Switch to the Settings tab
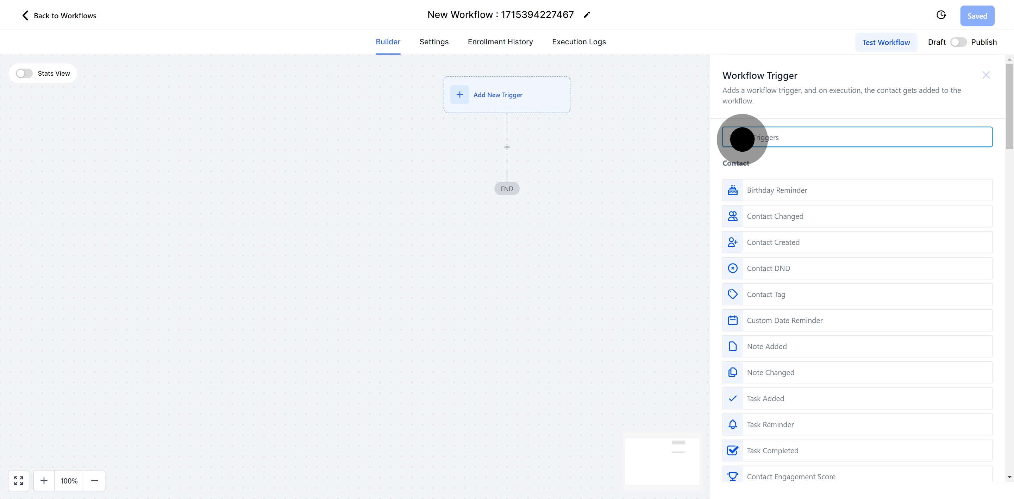Viewport: 1014px width, 499px height. click(x=434, y=42)
